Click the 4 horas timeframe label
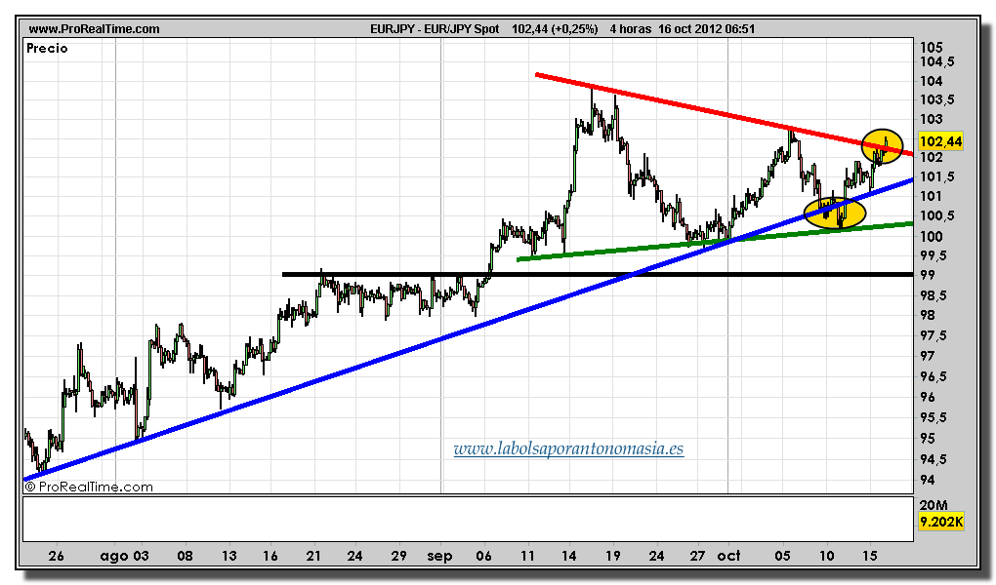This screenshot has height=585, width=996. click(x=630, y=29)
